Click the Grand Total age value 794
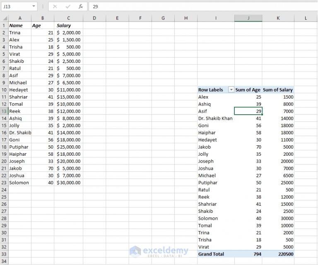The image size is (318, 265). 248,254
